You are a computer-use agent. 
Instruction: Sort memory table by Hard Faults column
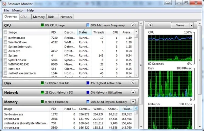70,109
